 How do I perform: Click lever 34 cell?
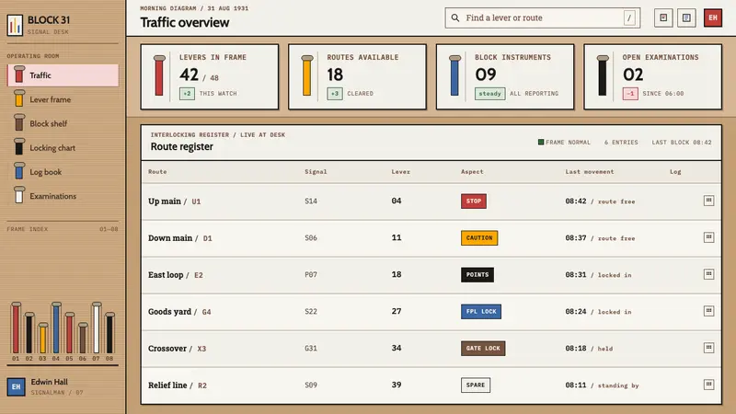[397, 348]
